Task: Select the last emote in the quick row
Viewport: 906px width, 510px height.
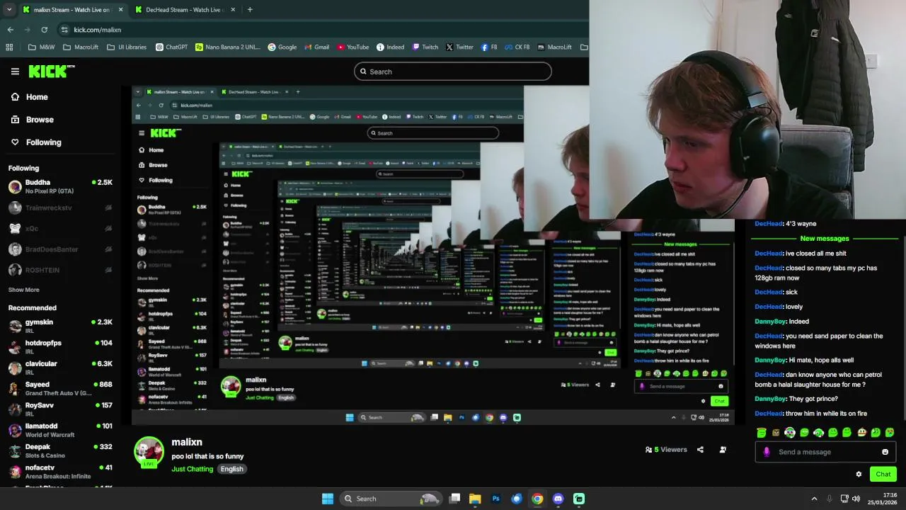Action: (x=890, y=432)
